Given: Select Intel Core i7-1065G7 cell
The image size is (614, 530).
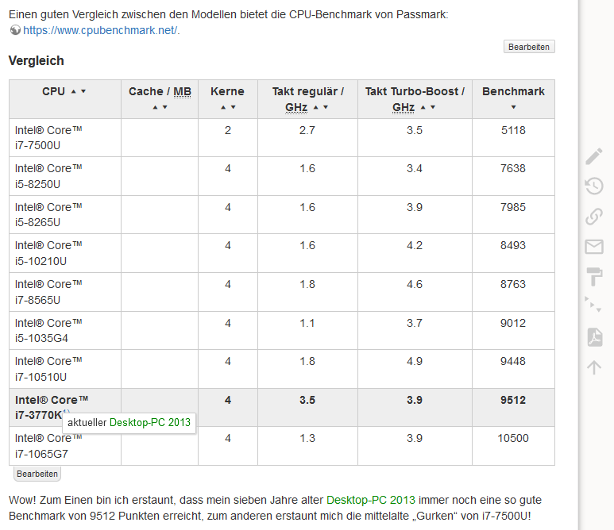Looking at the screenshot, I should 65,446.
